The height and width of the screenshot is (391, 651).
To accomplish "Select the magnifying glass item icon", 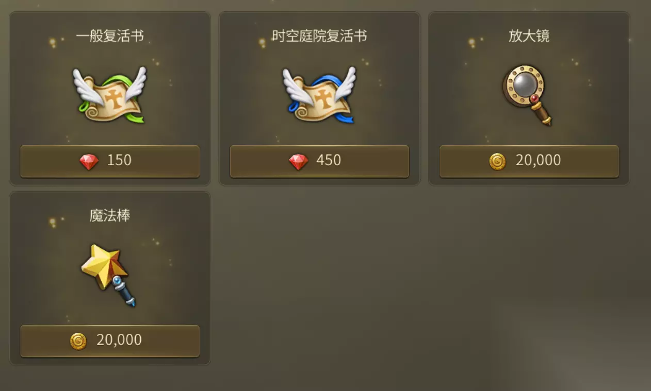I will [527, 95].
